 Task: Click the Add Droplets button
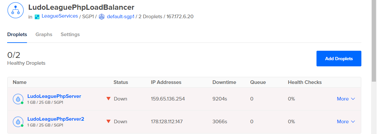click(339, 59)
